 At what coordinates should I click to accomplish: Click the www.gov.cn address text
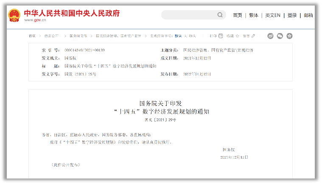35,20
